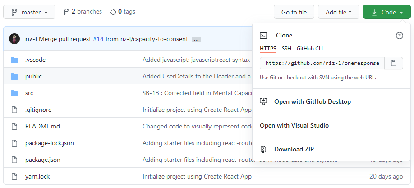Choose Open with GitHub Desktop
This screenshot has height=188, width=414.
point(312,101)
